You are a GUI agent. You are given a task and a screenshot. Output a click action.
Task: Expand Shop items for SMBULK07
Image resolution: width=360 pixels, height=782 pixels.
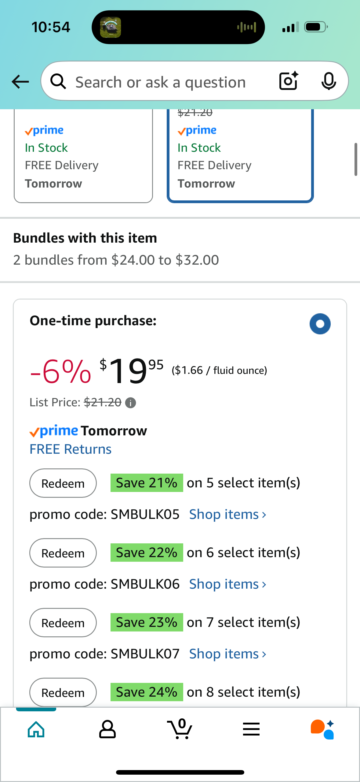[228, 654]
